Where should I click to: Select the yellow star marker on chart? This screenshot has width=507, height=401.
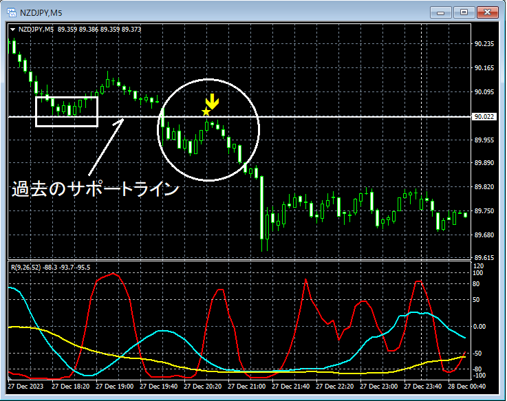pos(206,112)
